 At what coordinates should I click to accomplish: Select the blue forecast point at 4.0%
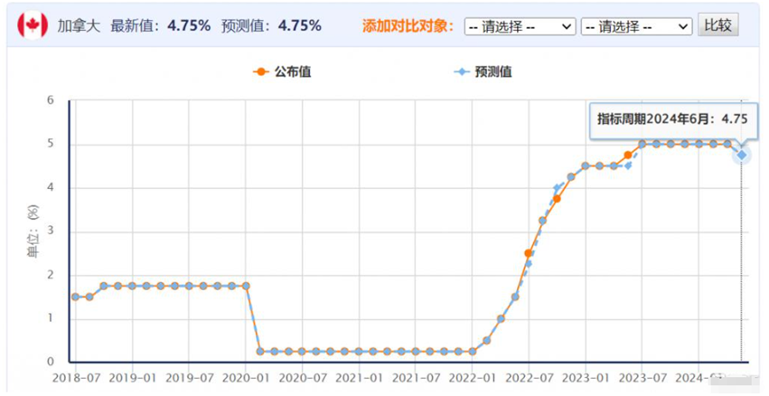(x=558, y=188)
